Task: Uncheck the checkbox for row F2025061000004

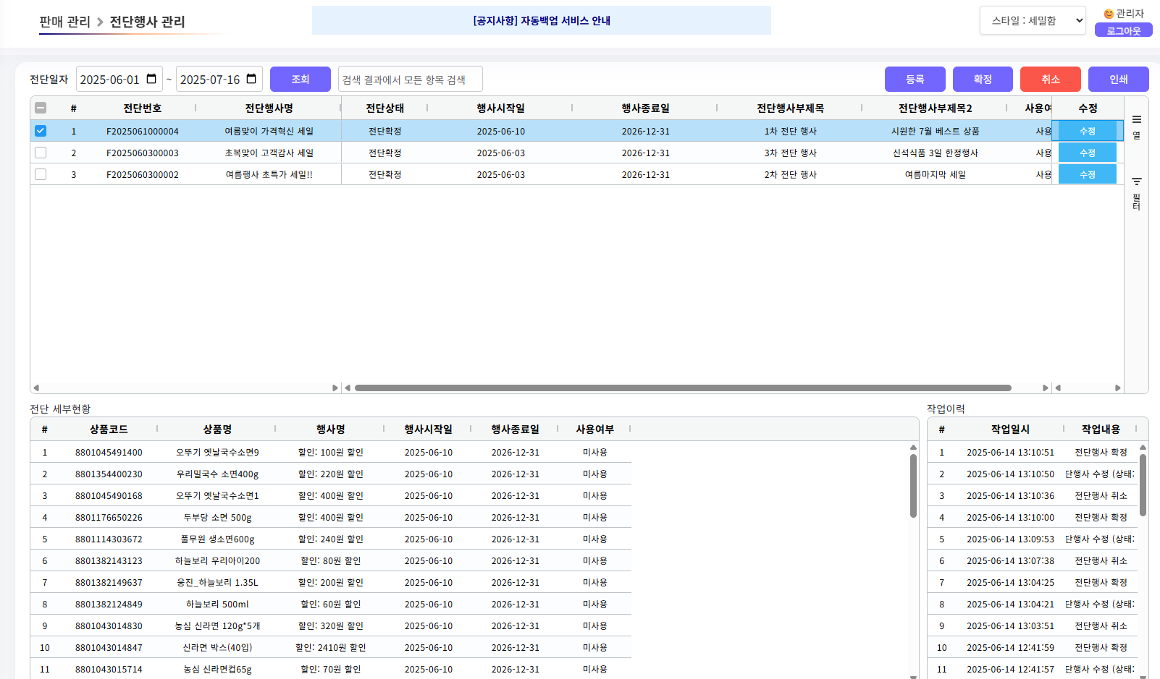Action: 41,131
